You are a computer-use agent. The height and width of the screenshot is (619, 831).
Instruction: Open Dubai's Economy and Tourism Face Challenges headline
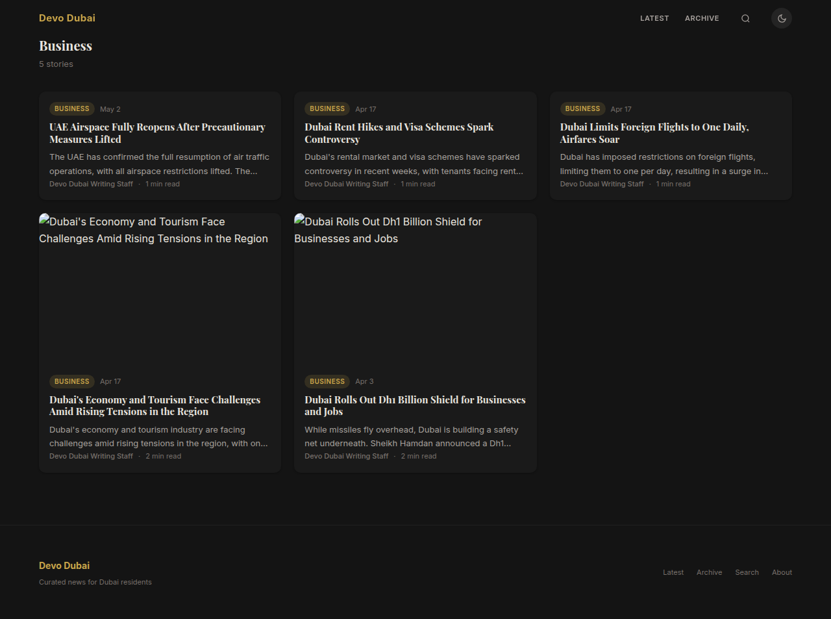click(155, 405)
